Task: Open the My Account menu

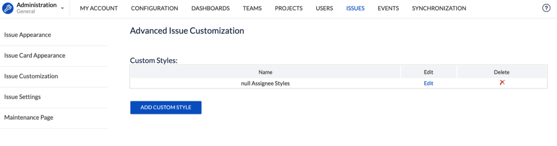Action: [99, 8]
